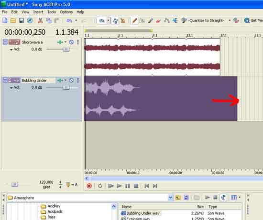Minimize the Bubbling Under track height

(x=5, y=80)
